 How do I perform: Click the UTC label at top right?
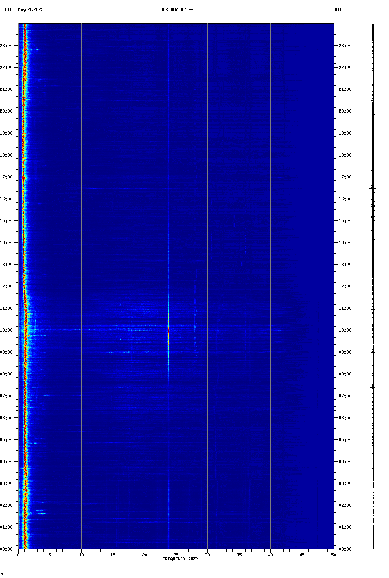pos(338,9)
